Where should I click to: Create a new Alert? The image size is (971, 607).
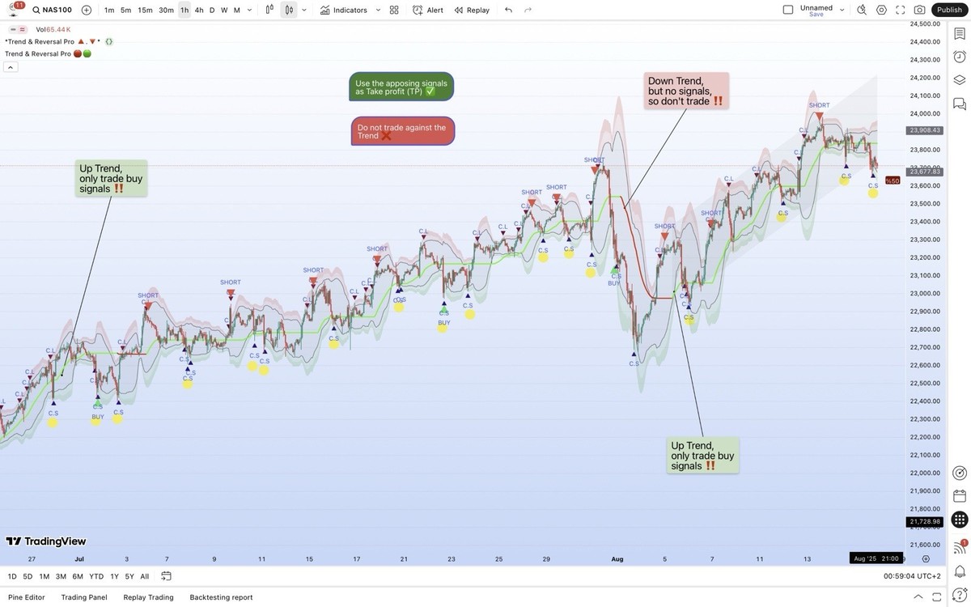coord(426,9)
